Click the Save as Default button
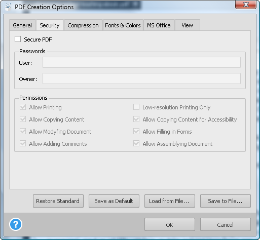The image size is (260, 240). coord(114,201)
